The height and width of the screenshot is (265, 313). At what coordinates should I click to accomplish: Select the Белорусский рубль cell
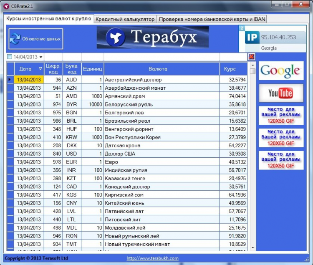point(162,104)
